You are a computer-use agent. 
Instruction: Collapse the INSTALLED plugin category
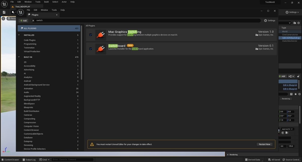(x=19, y=35)
